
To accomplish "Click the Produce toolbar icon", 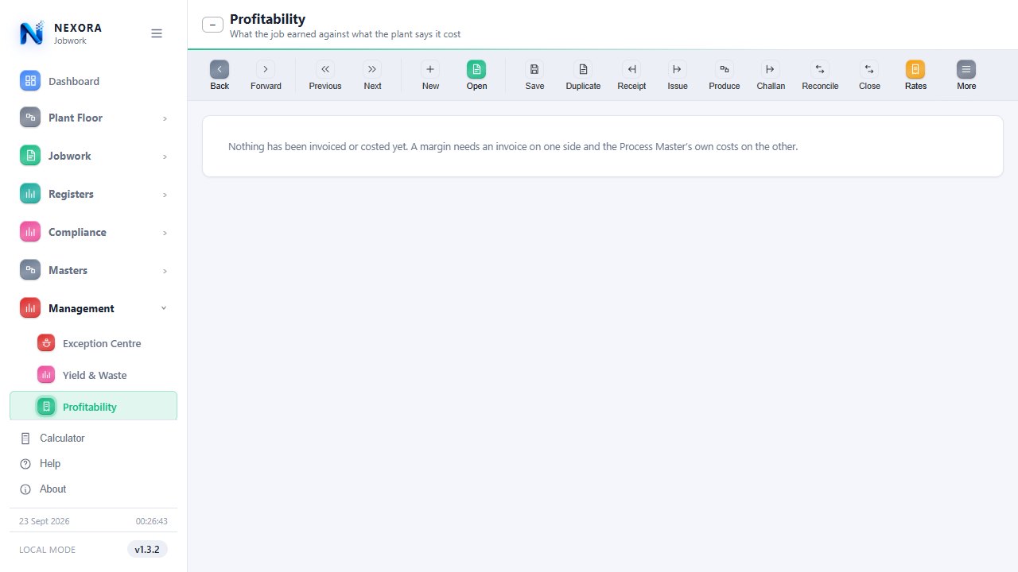I will tap(724, 75).
